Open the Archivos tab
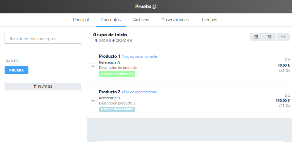 tap(141, 20)
